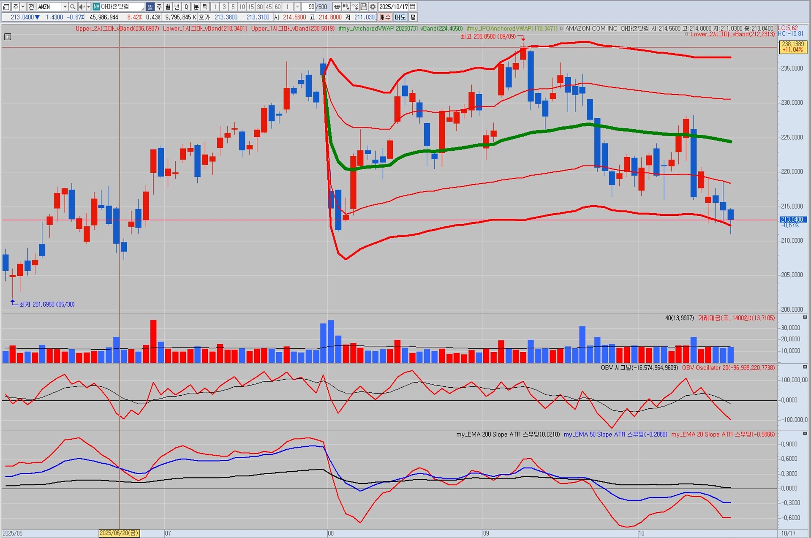Click the symbol search magnifier icon

(73, 7)
